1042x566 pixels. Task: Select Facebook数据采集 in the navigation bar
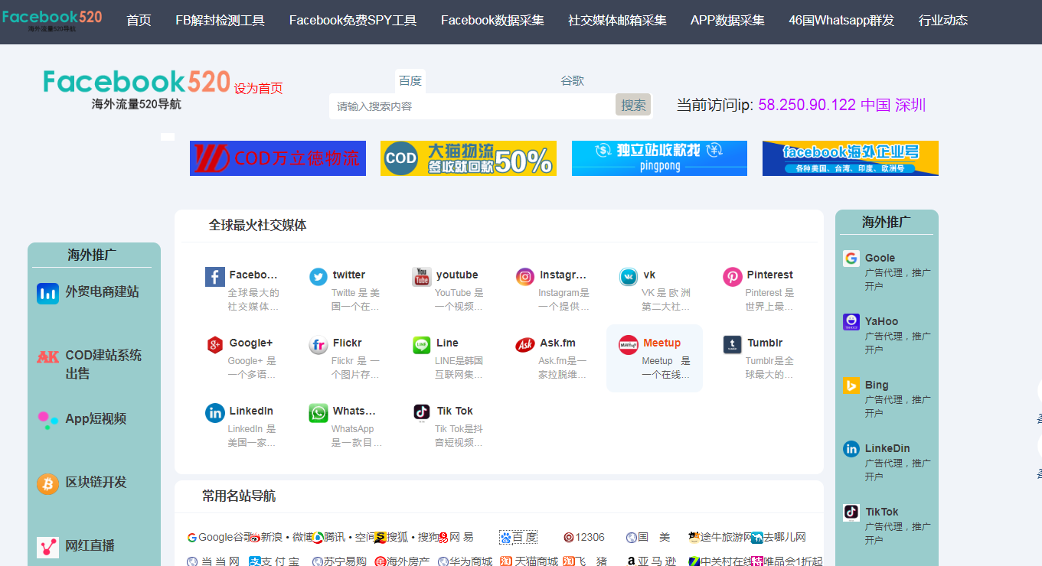[x=492, y=21]
